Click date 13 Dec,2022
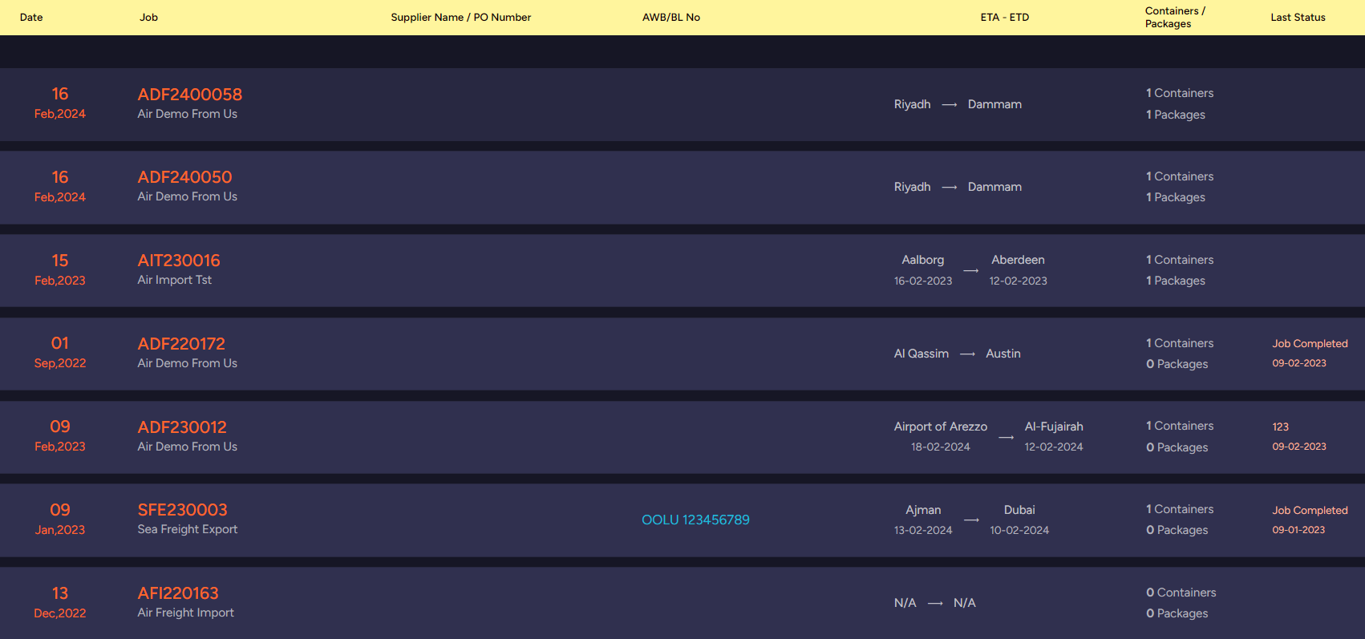 (x=60, y=602)
